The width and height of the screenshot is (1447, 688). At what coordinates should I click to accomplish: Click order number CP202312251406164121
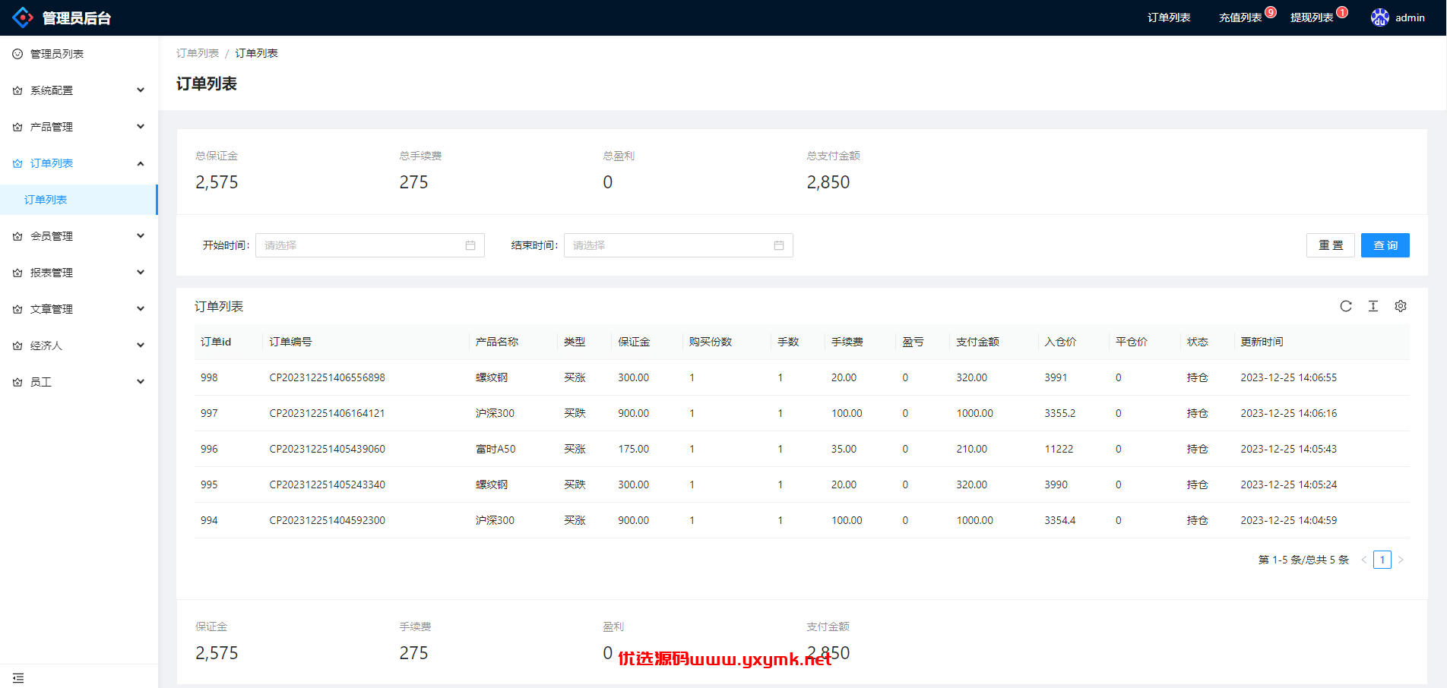(328, 413)
